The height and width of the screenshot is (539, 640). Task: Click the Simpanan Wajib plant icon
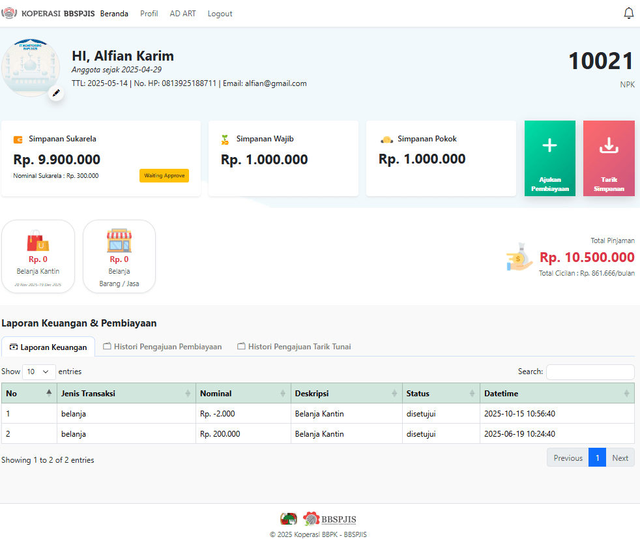(225, 139)
